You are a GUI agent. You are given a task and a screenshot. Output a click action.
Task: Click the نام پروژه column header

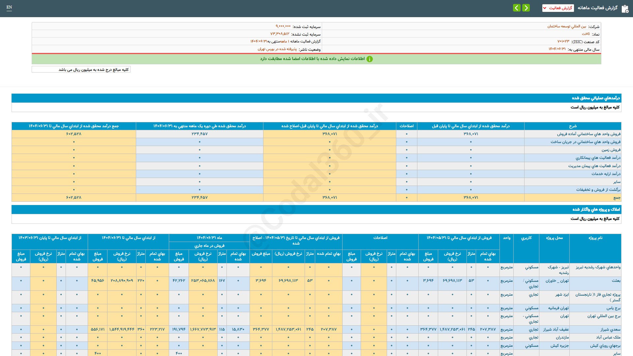click(595, 238)
